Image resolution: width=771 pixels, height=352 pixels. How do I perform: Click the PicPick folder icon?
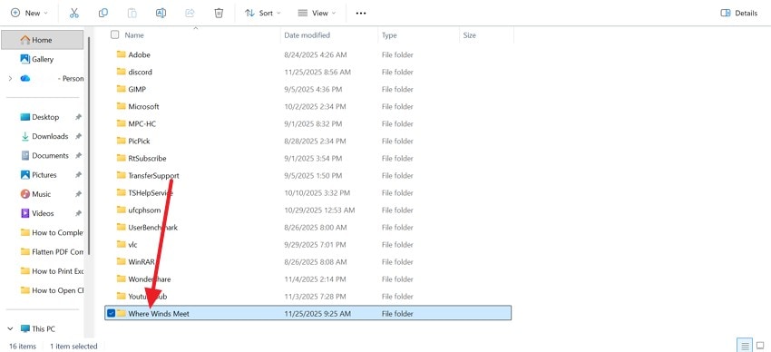[121, 141]
